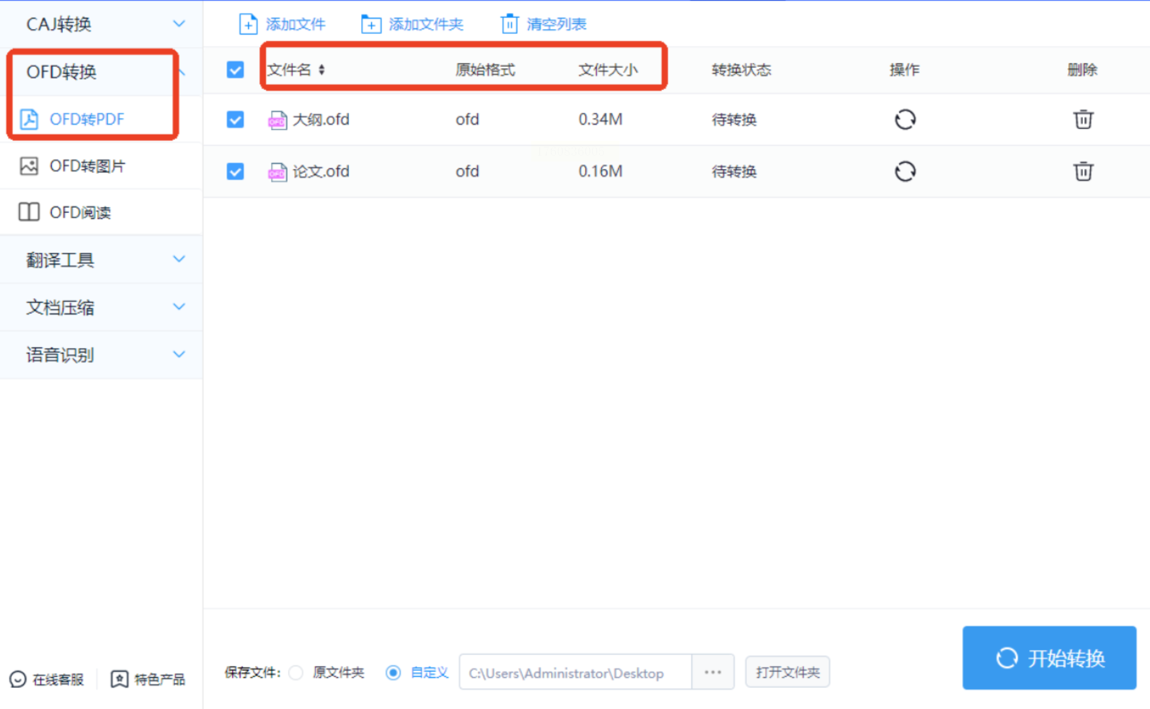
Task: Click convert icon for 大纲.ofd
Action: coord(904,120)
